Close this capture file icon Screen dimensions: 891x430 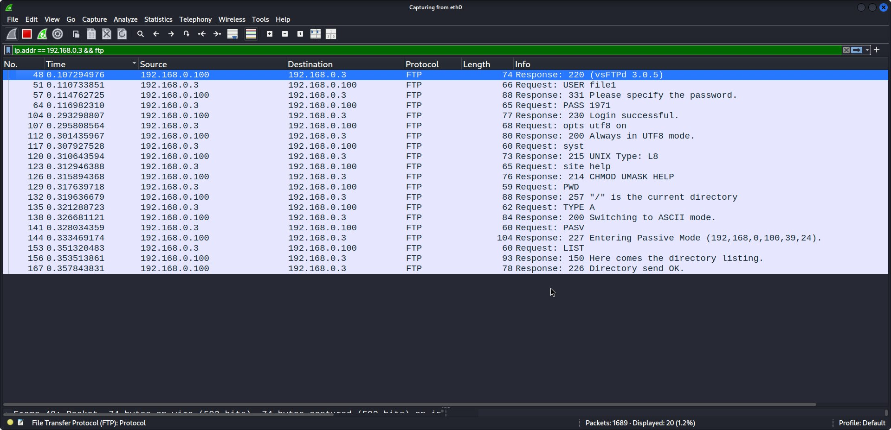pos(107,34)
